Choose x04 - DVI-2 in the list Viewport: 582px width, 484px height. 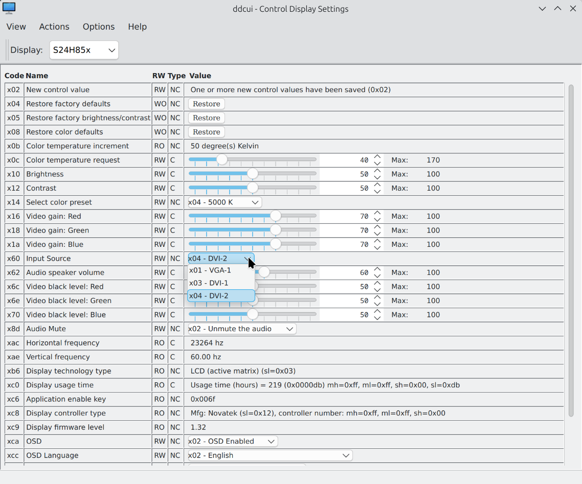(x=221, y=296)
